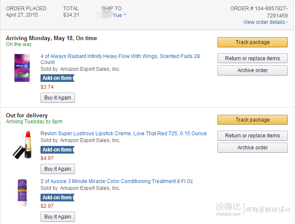
Task: Open Aussie 3 Minute Miracle product link
Action: 117,181
